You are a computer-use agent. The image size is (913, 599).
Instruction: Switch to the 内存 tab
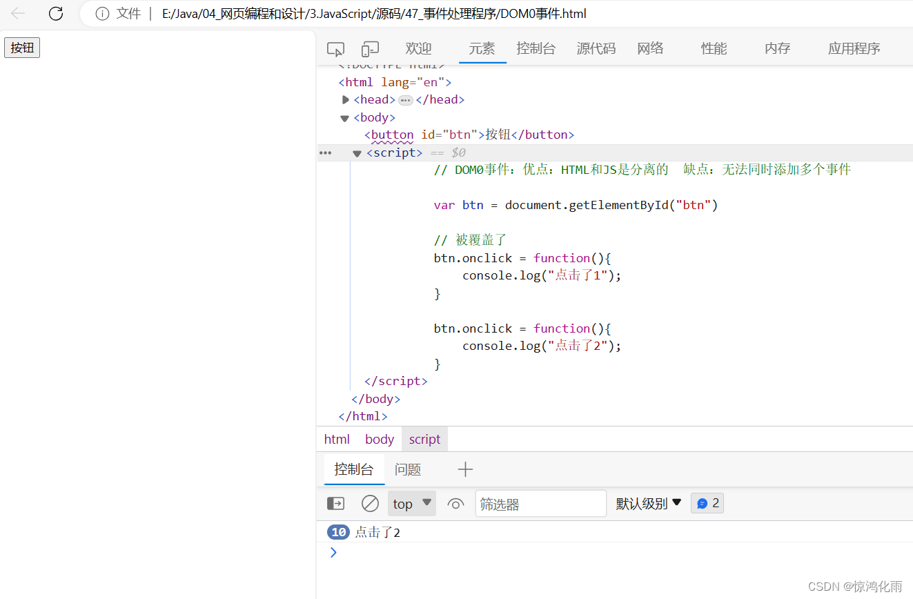(x=778, y=48)
